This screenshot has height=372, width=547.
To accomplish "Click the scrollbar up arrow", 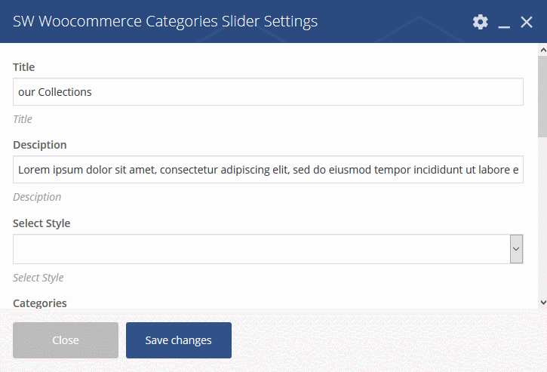I will click(542, 51).
